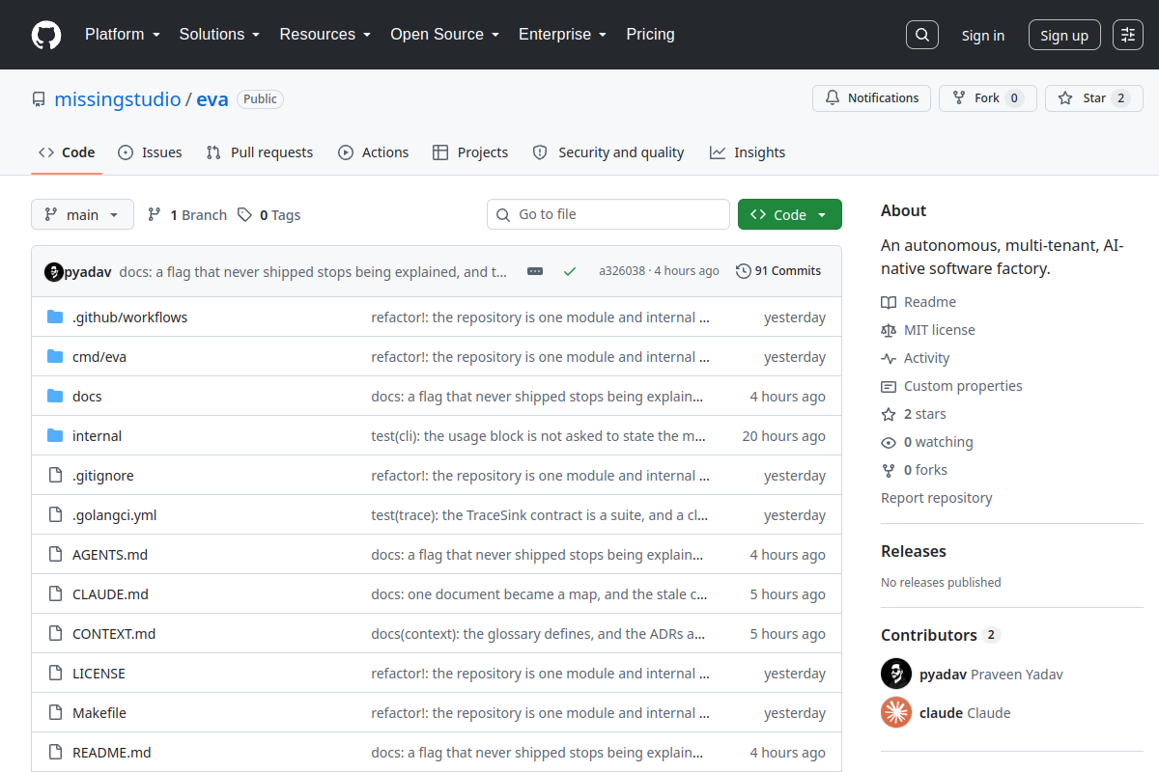Open the Enterprise dropdown menu
Viewport: 1159px width, 772px height.
(563, 35)
